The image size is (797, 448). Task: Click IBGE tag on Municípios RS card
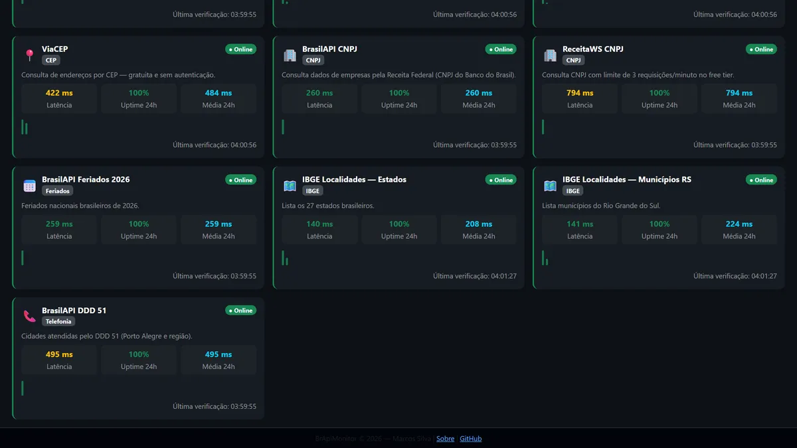(573, 191)
